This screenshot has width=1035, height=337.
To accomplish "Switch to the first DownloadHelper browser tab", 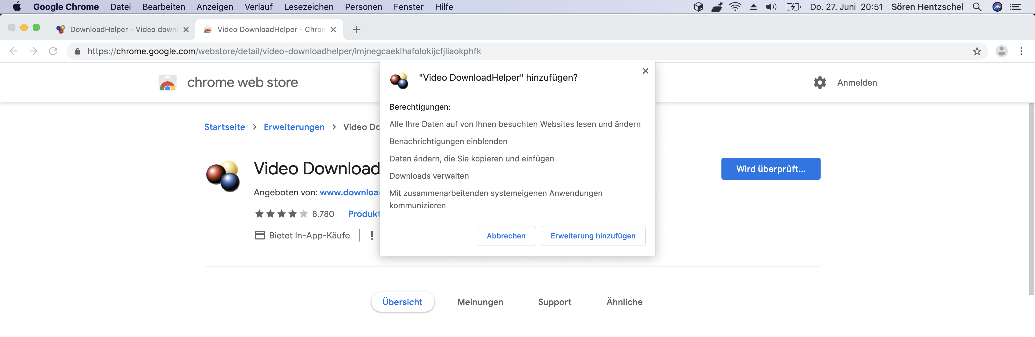I will 120,30.
